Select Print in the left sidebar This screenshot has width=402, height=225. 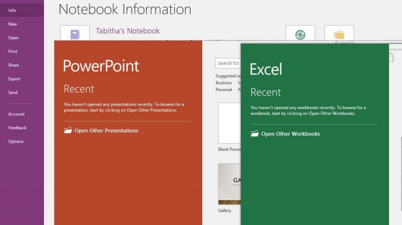13,51
